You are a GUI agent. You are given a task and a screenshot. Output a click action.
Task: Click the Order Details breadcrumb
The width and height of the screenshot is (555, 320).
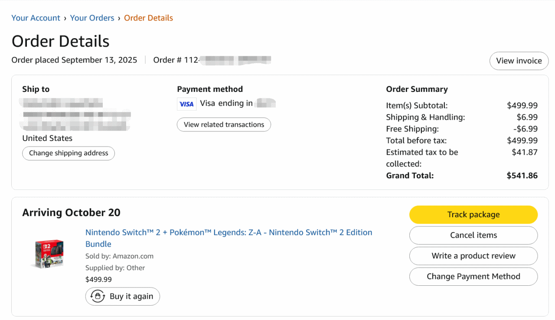[x=148, y=18]
